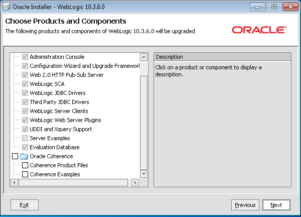Click the horizontal scrollbar thumb
Viewport: 301px width, 217px height.
pos(73,183)
